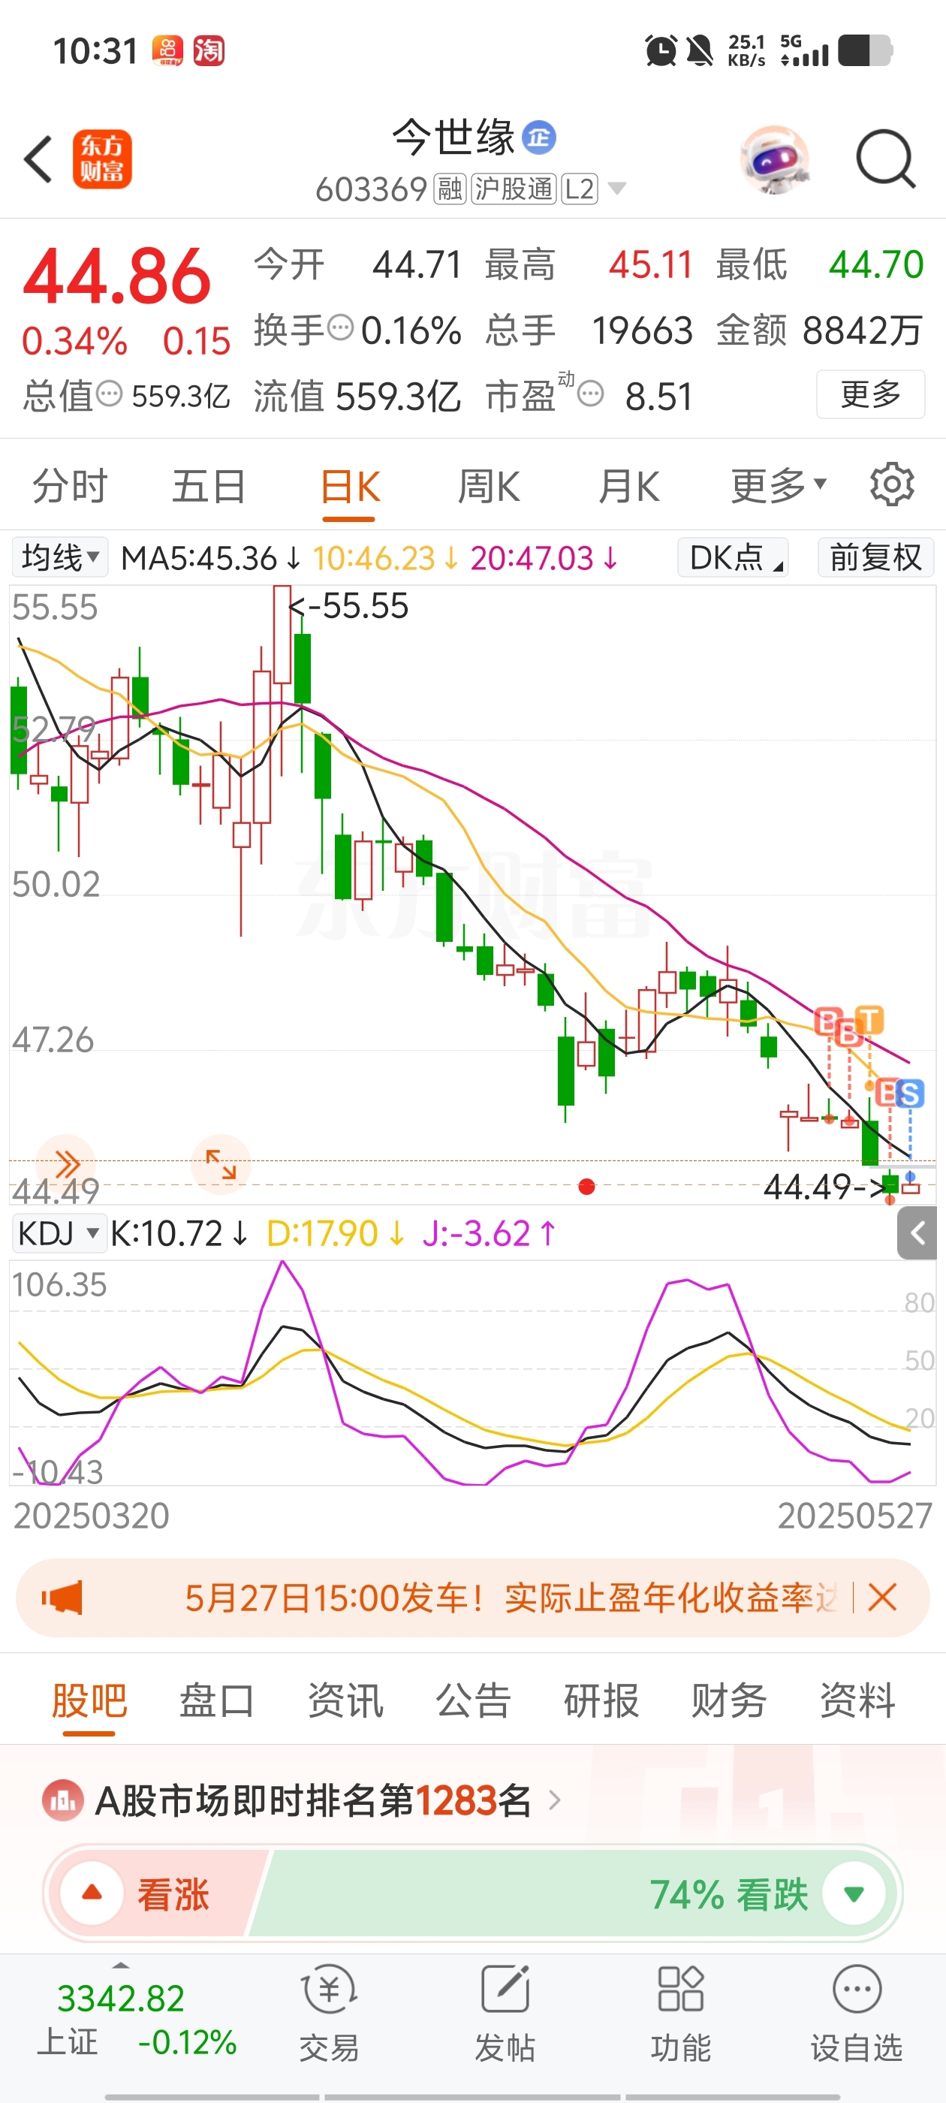Tap the blue S sell marker
This screenshot has height=2103, width=946.
tap(910, 1093)
